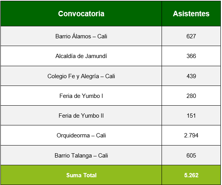
Task: Select Colegio Fe y Alegría – Cali
Action: pyautogui.click(x=81, y=76)
